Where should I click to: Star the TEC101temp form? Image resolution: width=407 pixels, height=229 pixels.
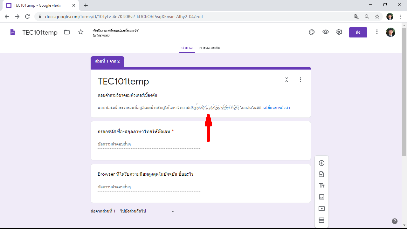click(81, 32)
